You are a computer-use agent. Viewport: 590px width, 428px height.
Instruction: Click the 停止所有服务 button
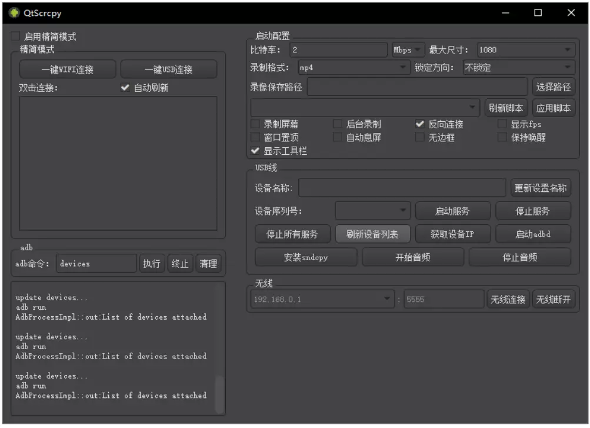coord(292,234)
